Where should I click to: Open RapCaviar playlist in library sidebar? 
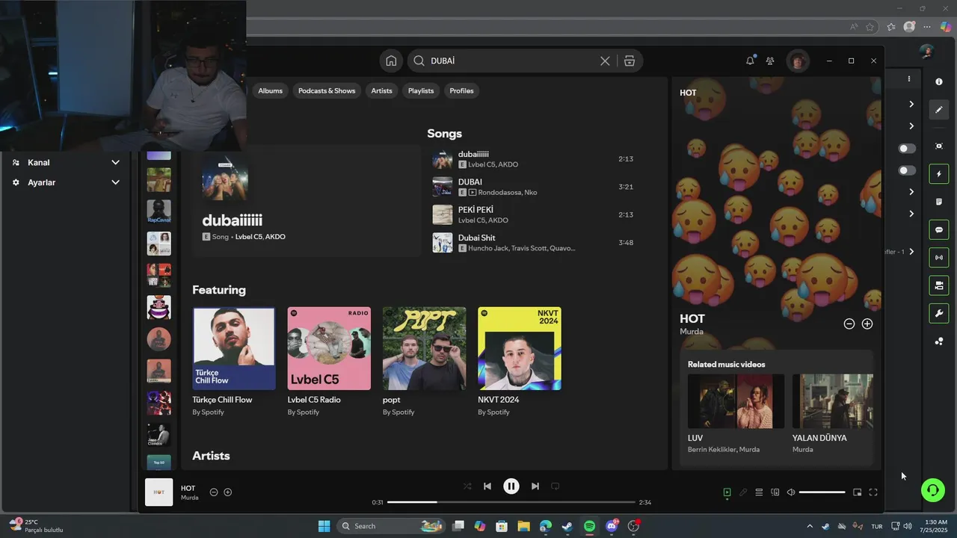click(x=159, y=211)
